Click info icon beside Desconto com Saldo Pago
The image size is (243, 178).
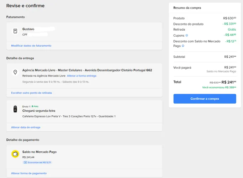click(183, 46)
